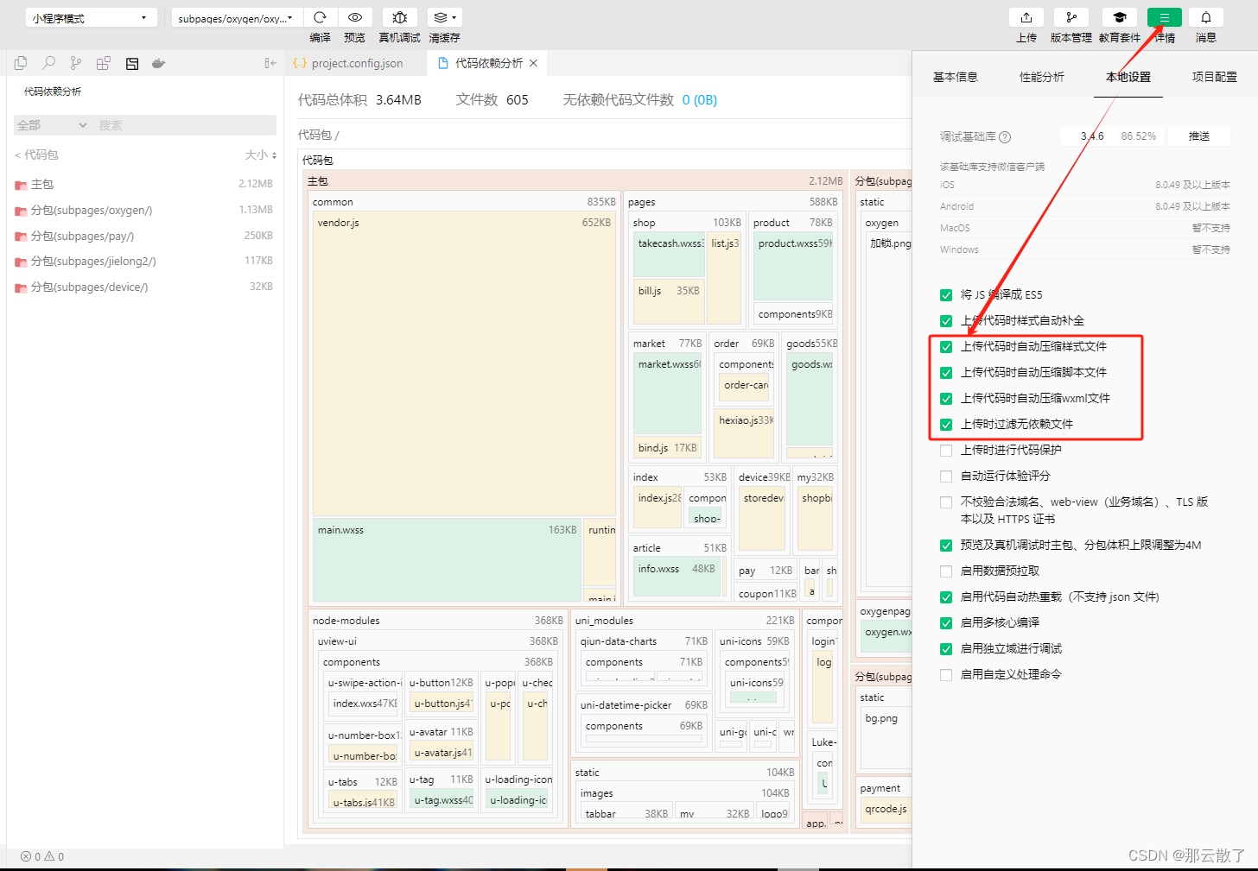Open the 全部 filter dropdown

coord(52,125)
